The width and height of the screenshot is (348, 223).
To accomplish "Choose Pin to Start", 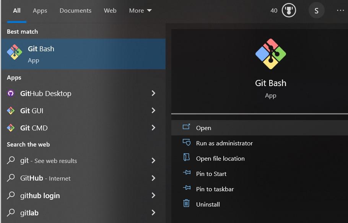I will [260, 174].
